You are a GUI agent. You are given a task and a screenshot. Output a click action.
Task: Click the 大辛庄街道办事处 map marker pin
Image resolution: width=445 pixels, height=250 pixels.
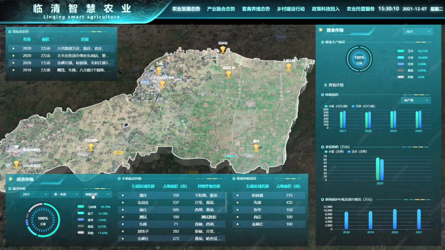click(162, 84)
